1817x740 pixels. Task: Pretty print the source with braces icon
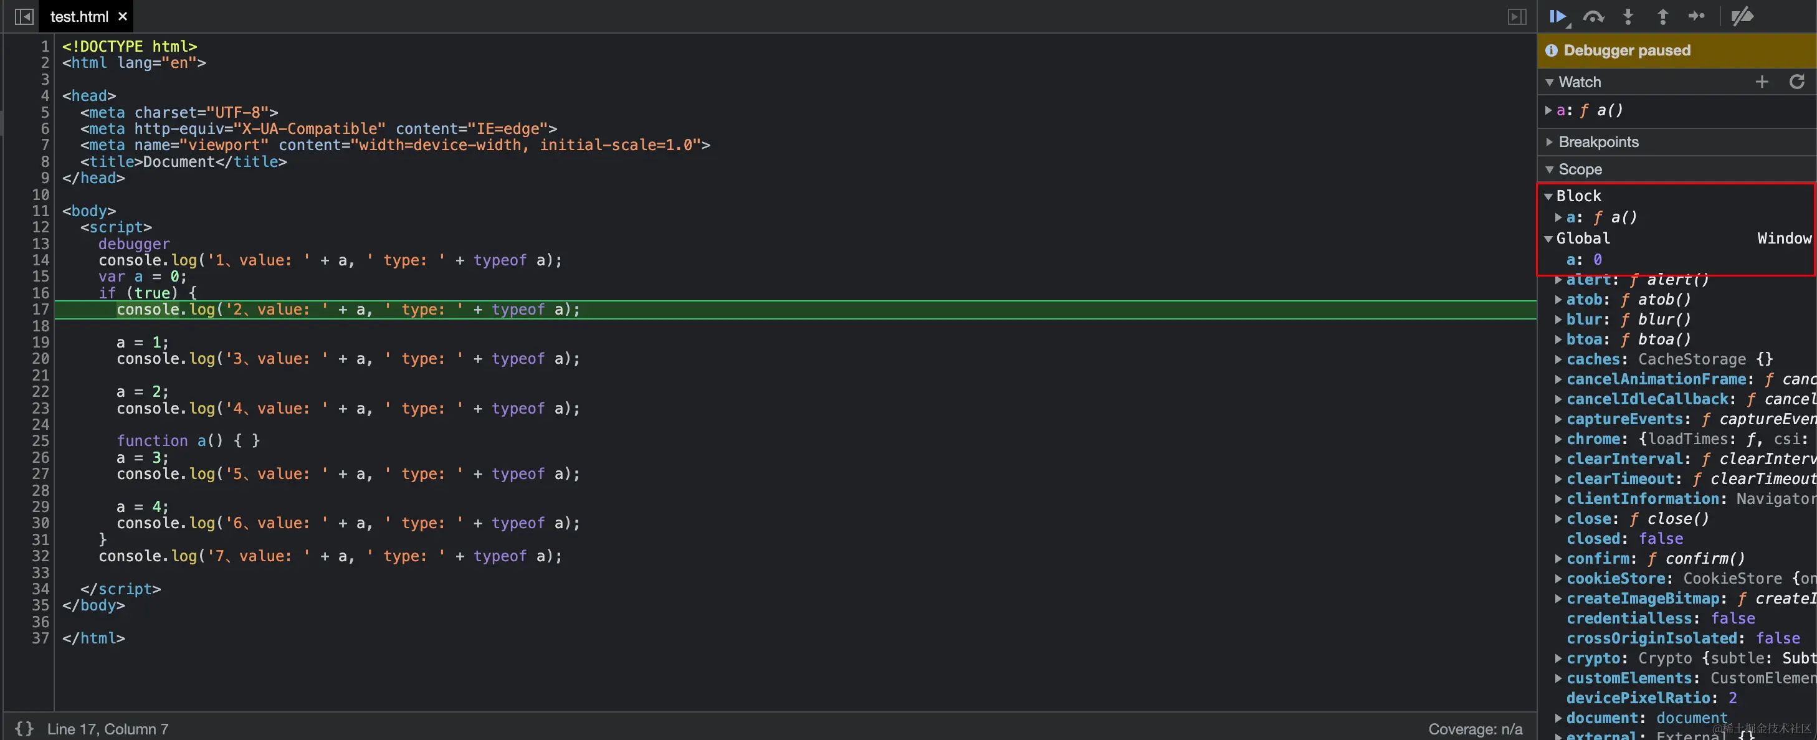pyautogui.click(x=24, y=729)
